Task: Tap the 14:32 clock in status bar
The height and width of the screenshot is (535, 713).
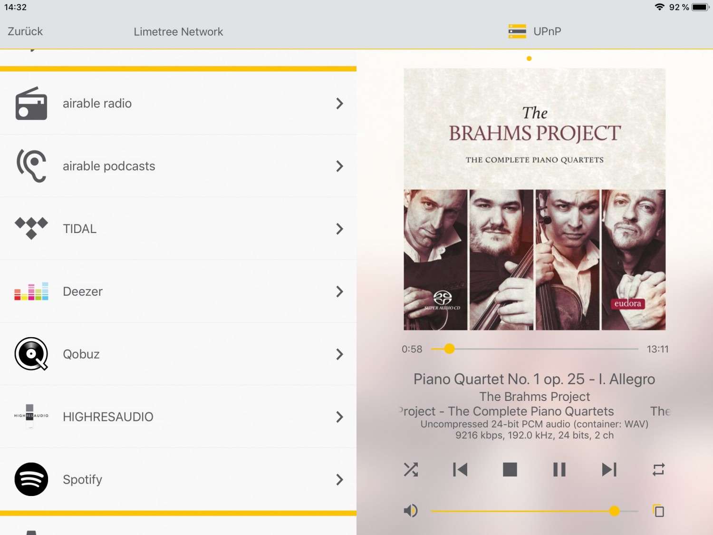Action: [15, 7]
